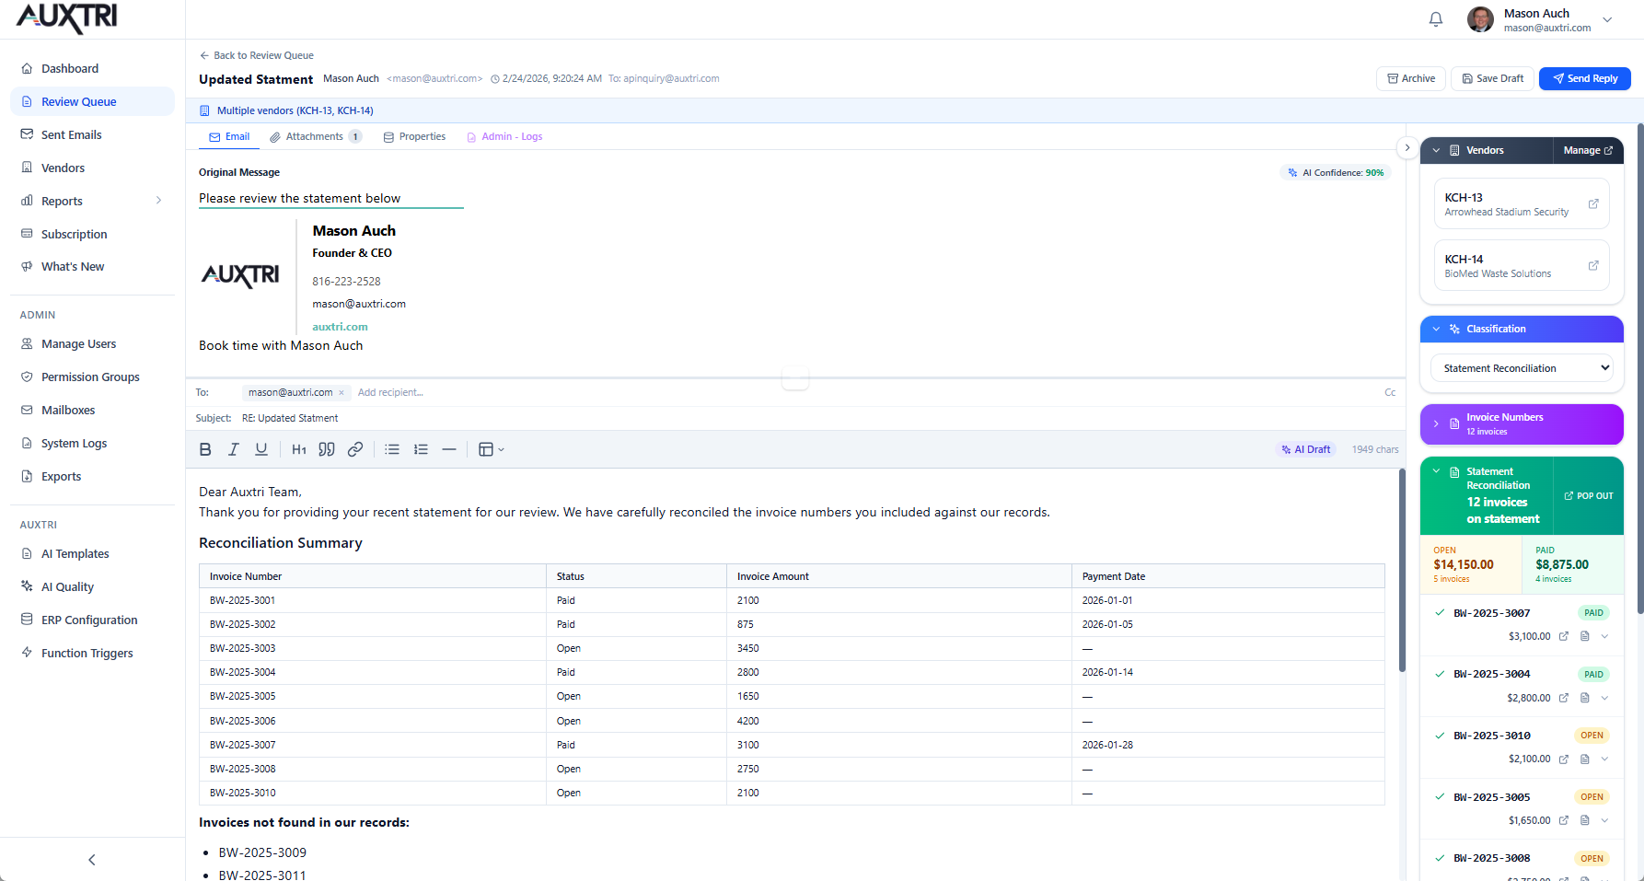Toggle bold formatting in editor
The height and width of the screenshot is (881, 1644).
[x=205, y=449]
